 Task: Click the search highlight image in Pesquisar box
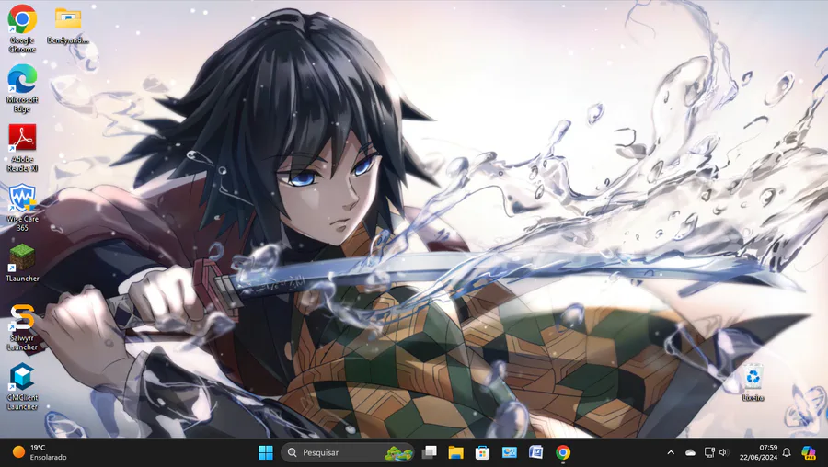[x=398, y=452]
